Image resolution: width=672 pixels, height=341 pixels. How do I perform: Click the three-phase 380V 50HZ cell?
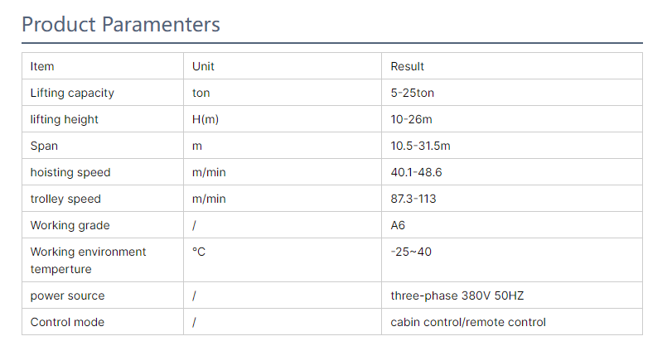coord(457,295)
